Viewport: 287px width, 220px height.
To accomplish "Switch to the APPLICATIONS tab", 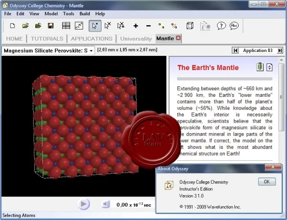I will [91, 39].
